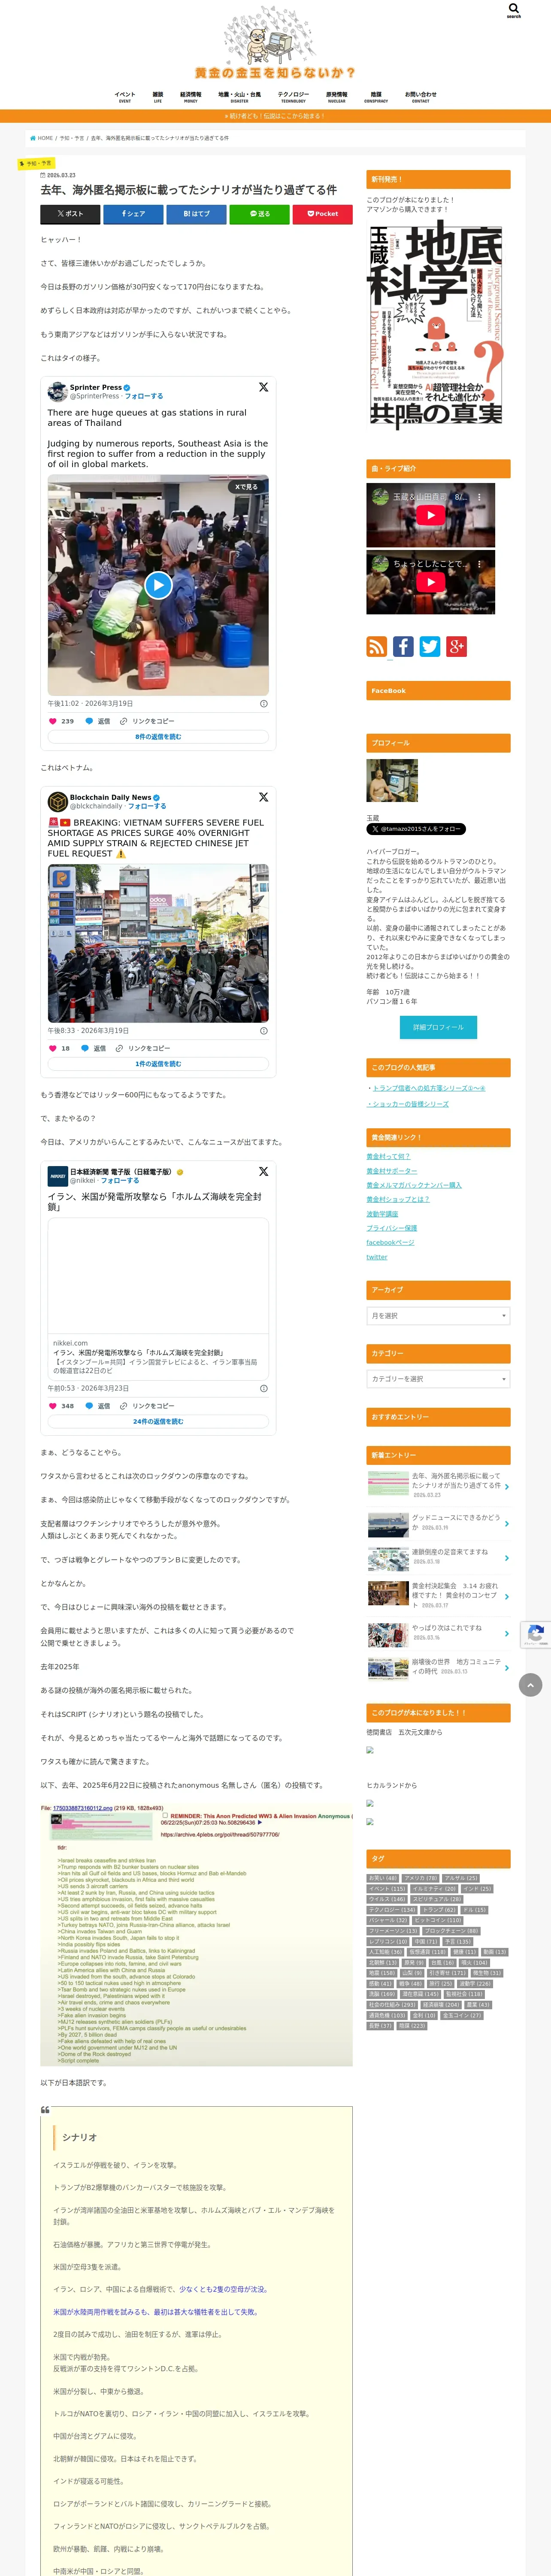The height and width of the screenshot is (2576, 551).
Task: Go to HOME breadcrumb link
Action: pyautogui.click(x=42, y=138)
